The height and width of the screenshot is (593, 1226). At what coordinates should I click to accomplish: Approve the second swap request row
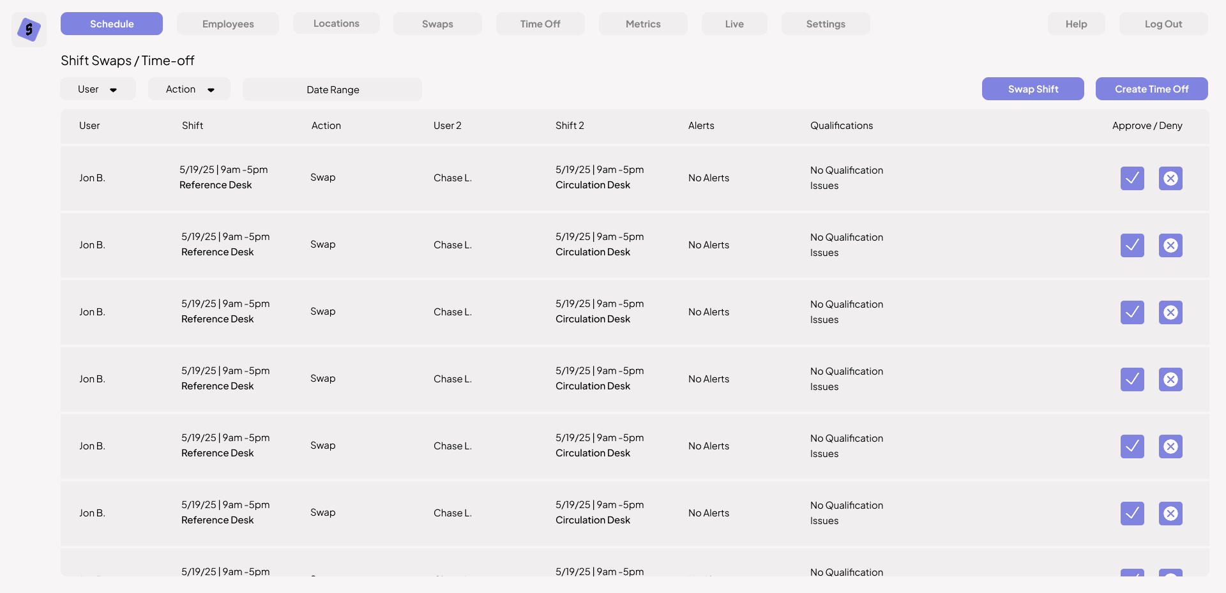(x=1131, y=245)
